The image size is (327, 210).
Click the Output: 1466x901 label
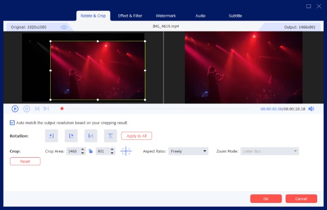[300, 27]
